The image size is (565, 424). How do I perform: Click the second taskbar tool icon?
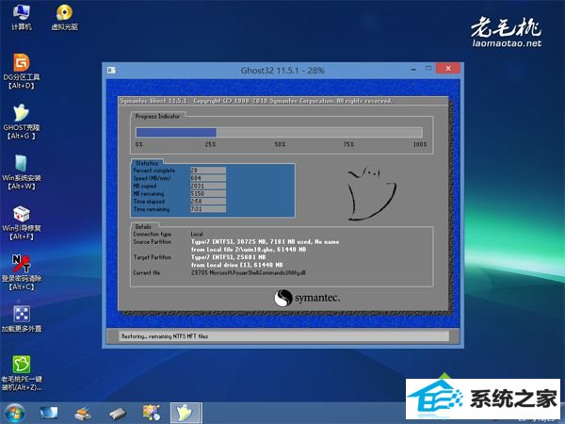point(83,414)
